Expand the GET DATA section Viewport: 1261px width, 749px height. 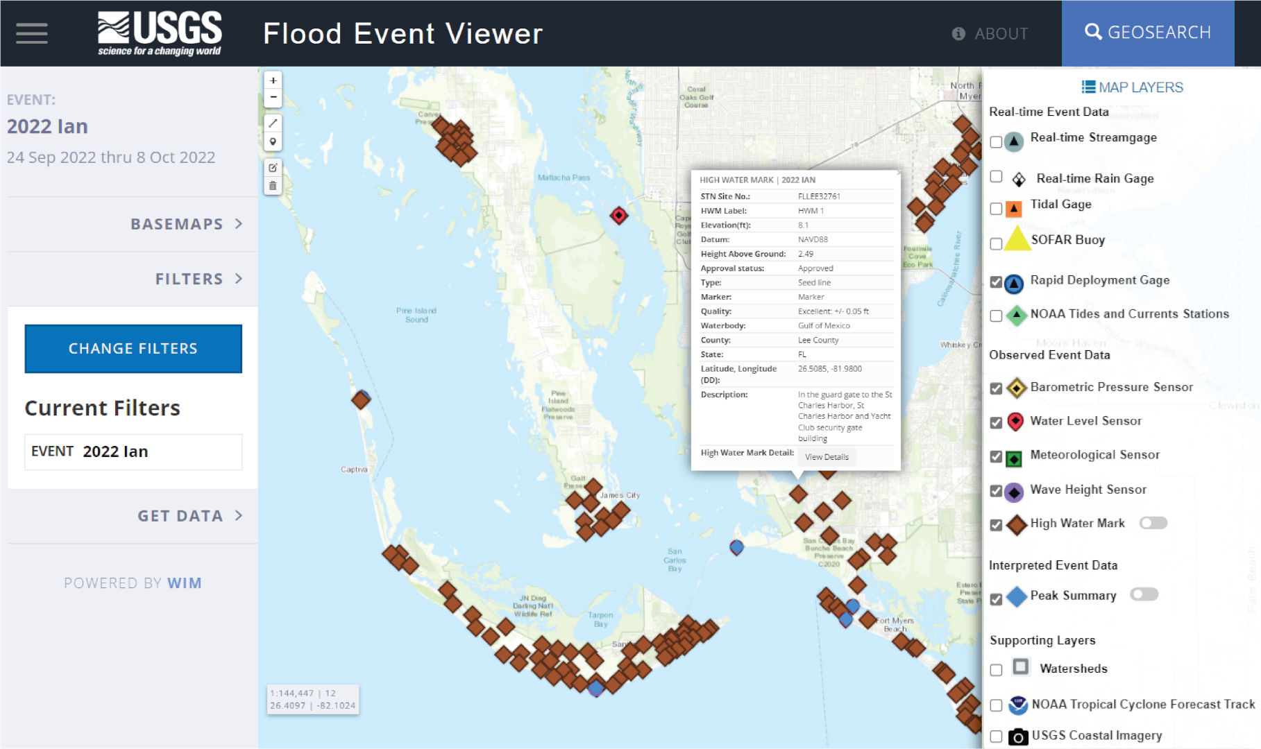(189, 516)
